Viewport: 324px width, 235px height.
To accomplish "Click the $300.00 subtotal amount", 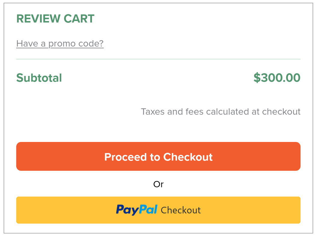I will (x=277, y=77).
